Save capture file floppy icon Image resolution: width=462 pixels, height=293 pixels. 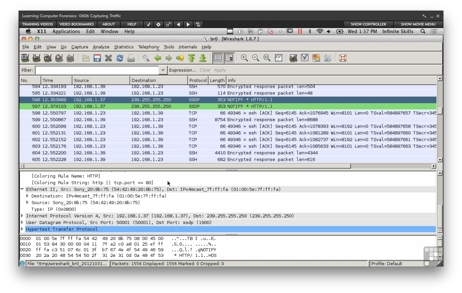point(97,58)
